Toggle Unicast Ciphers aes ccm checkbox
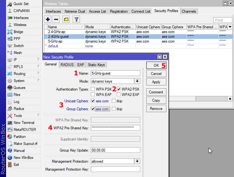Viewport: 234px width, 177px height. coord(93,101)
